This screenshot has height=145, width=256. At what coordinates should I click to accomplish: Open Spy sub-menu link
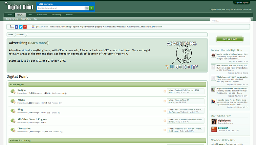tap(36, 19)
